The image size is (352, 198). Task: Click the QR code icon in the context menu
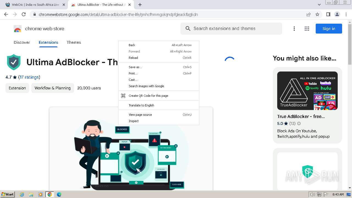point(123,96)
